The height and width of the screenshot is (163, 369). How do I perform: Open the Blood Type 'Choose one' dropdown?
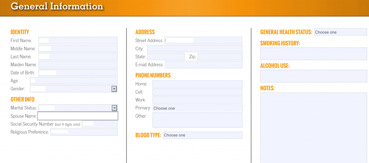click(x=203, y=135)
